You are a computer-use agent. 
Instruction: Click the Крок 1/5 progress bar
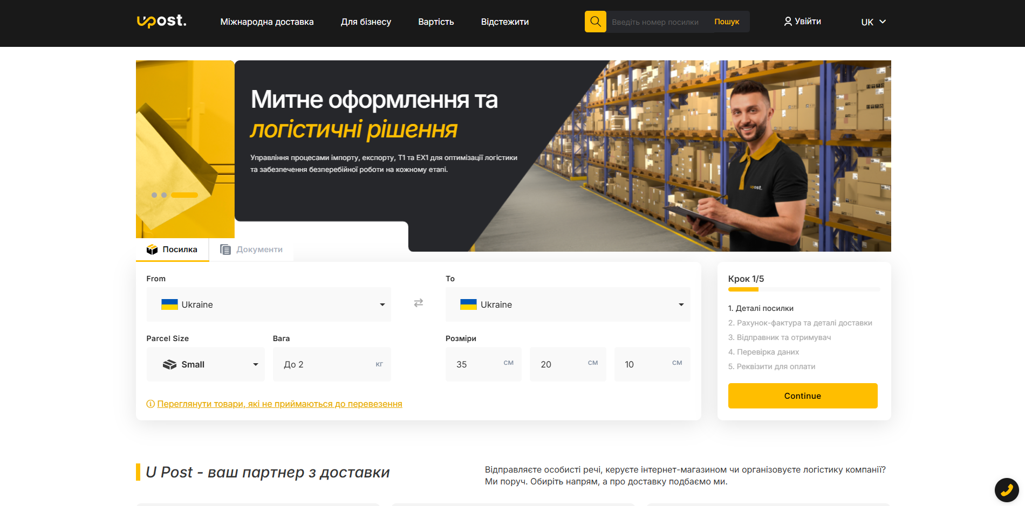[804, 289]
